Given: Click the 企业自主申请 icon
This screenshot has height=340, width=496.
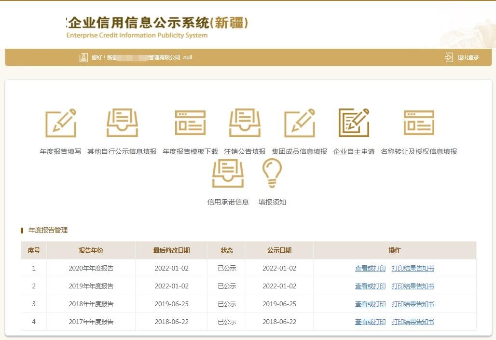Looking at the screenshot, I should (354, 123).
